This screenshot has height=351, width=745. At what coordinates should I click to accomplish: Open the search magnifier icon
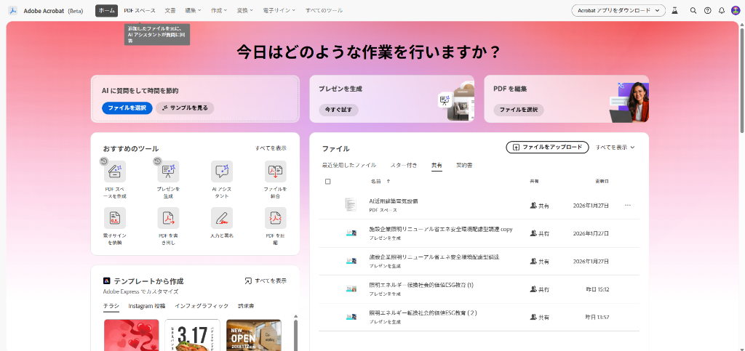[x=693, y=10]
